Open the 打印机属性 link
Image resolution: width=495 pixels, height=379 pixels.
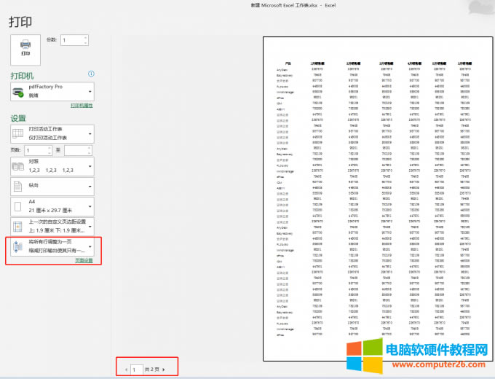click(82, 106)
